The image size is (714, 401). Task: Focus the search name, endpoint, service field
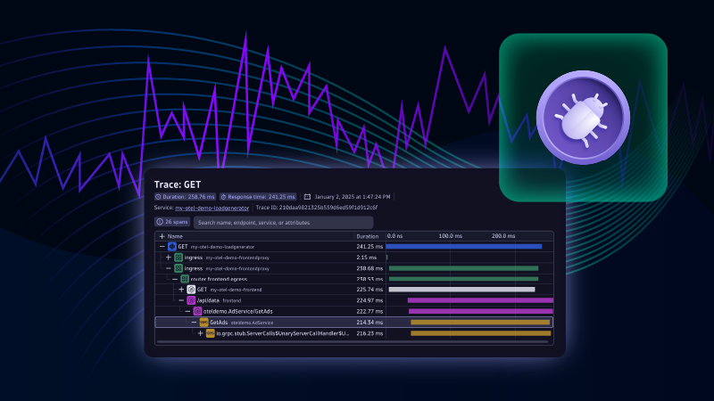click(x=283, y=222)
